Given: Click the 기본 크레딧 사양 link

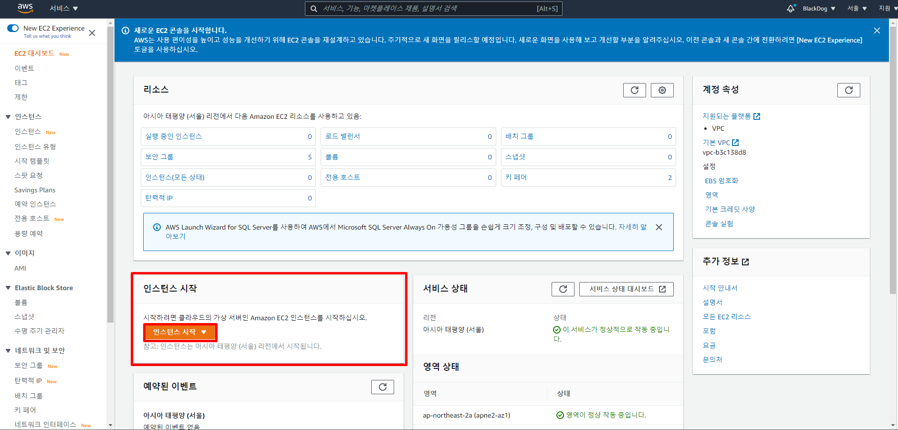Looking at the screenshot, I should click(x=730, y=210).
